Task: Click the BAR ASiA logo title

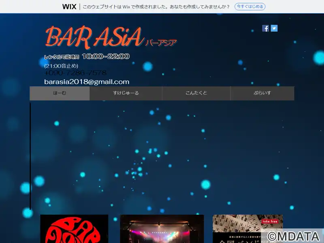Action: [x=94, y=37]
